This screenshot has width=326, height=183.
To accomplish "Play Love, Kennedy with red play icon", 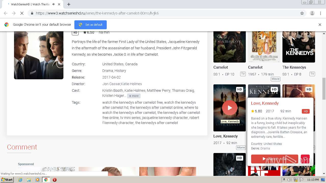I will [x=230, y=108].
